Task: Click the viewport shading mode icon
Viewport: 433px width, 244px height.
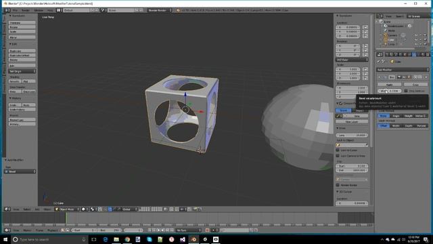Action: point(85,209)
